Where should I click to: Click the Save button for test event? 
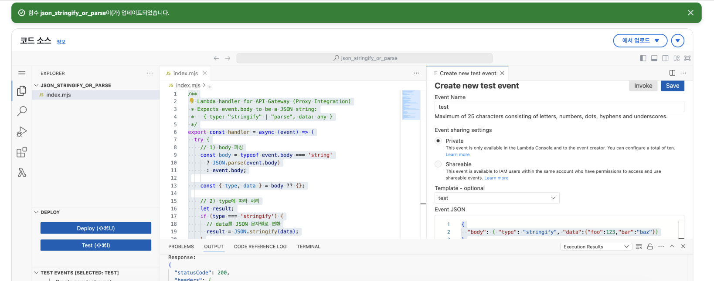[673, 86]
